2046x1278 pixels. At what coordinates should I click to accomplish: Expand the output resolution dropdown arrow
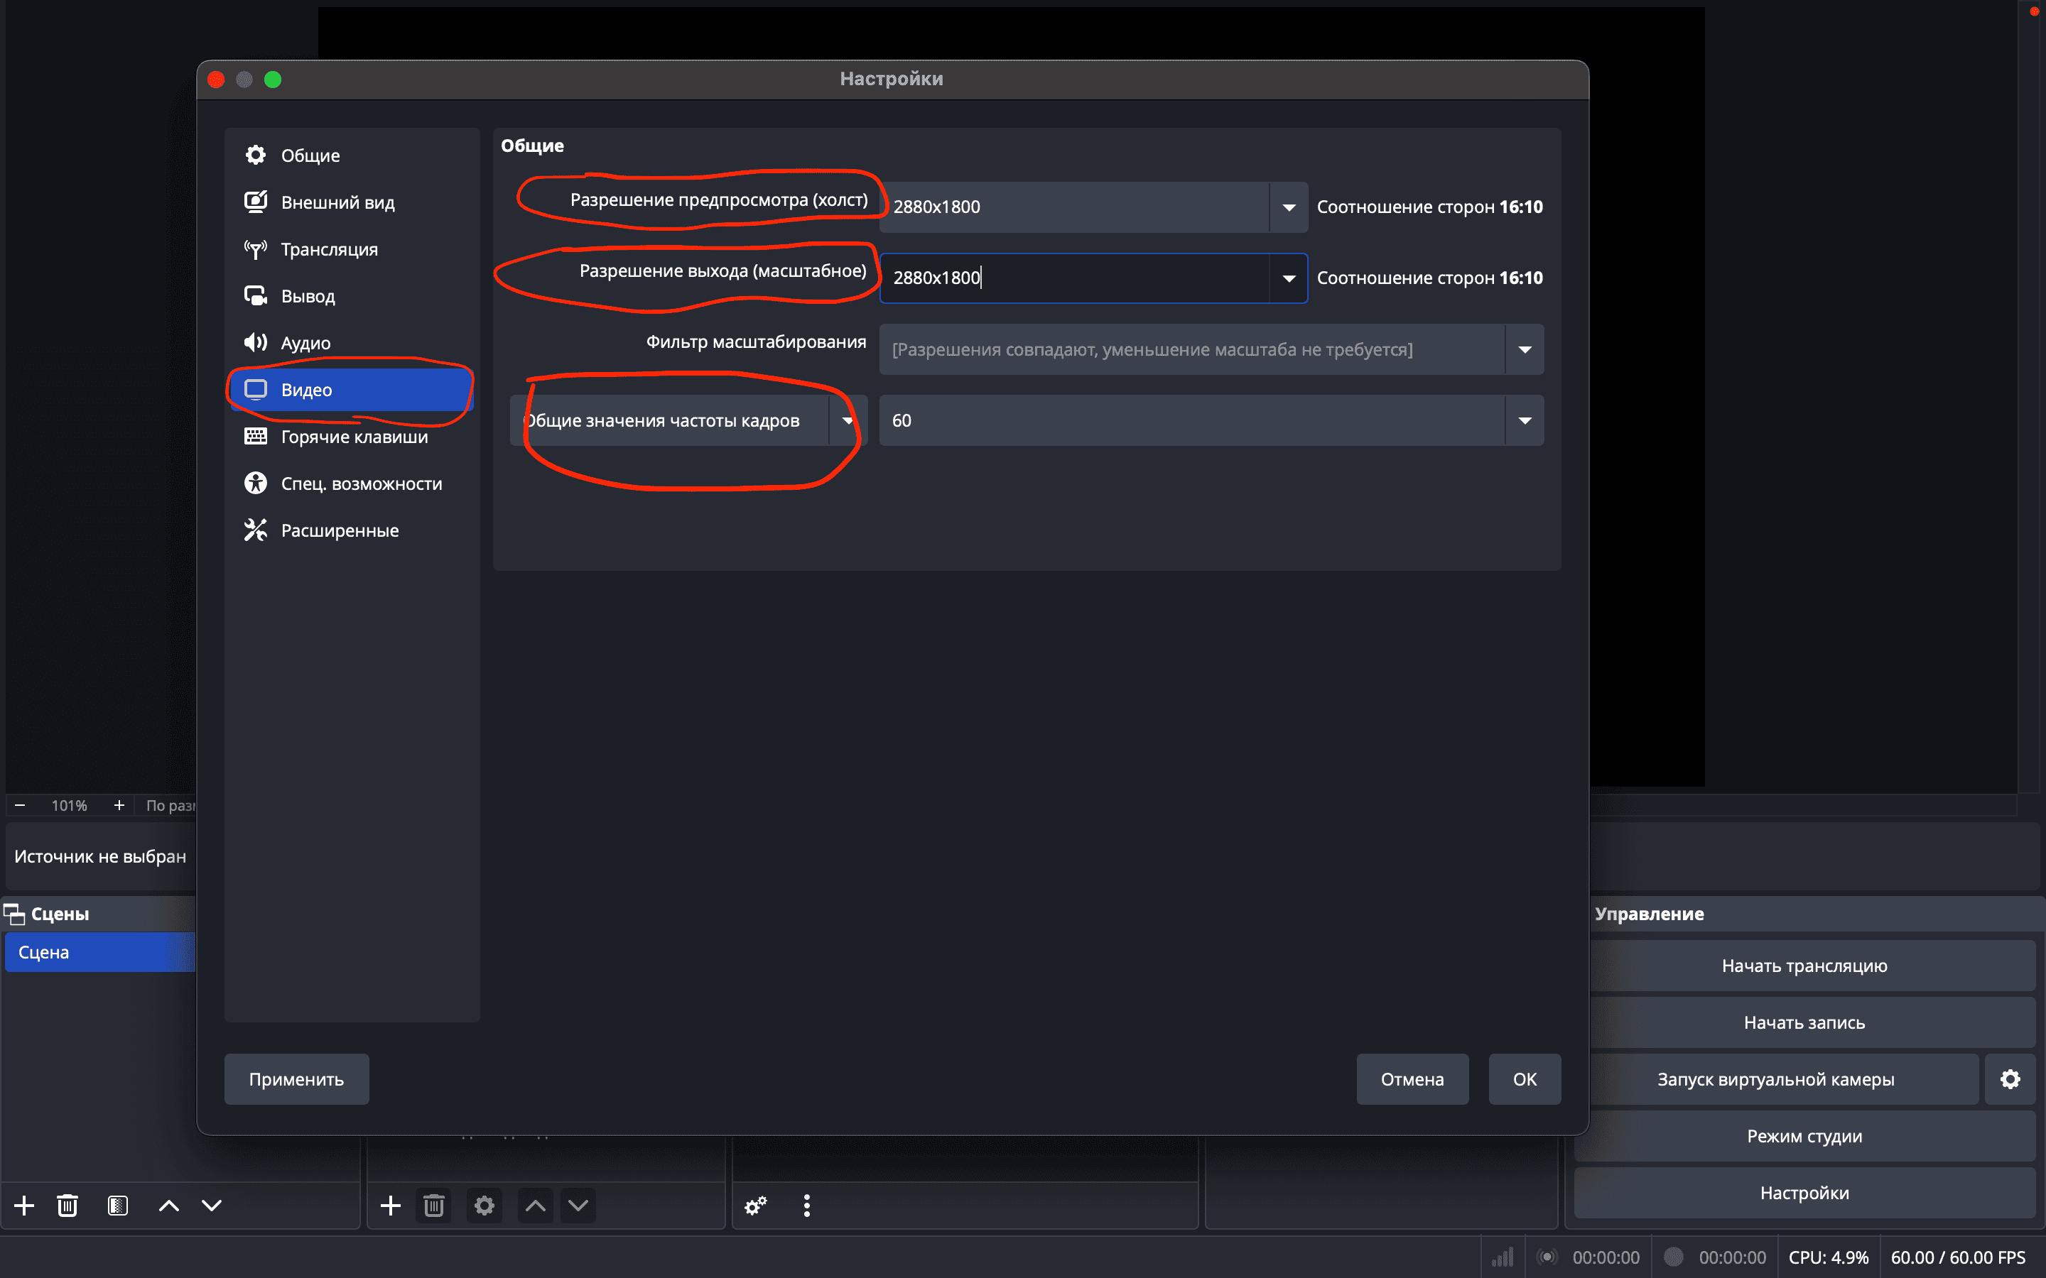click(x=1289, y=278)
